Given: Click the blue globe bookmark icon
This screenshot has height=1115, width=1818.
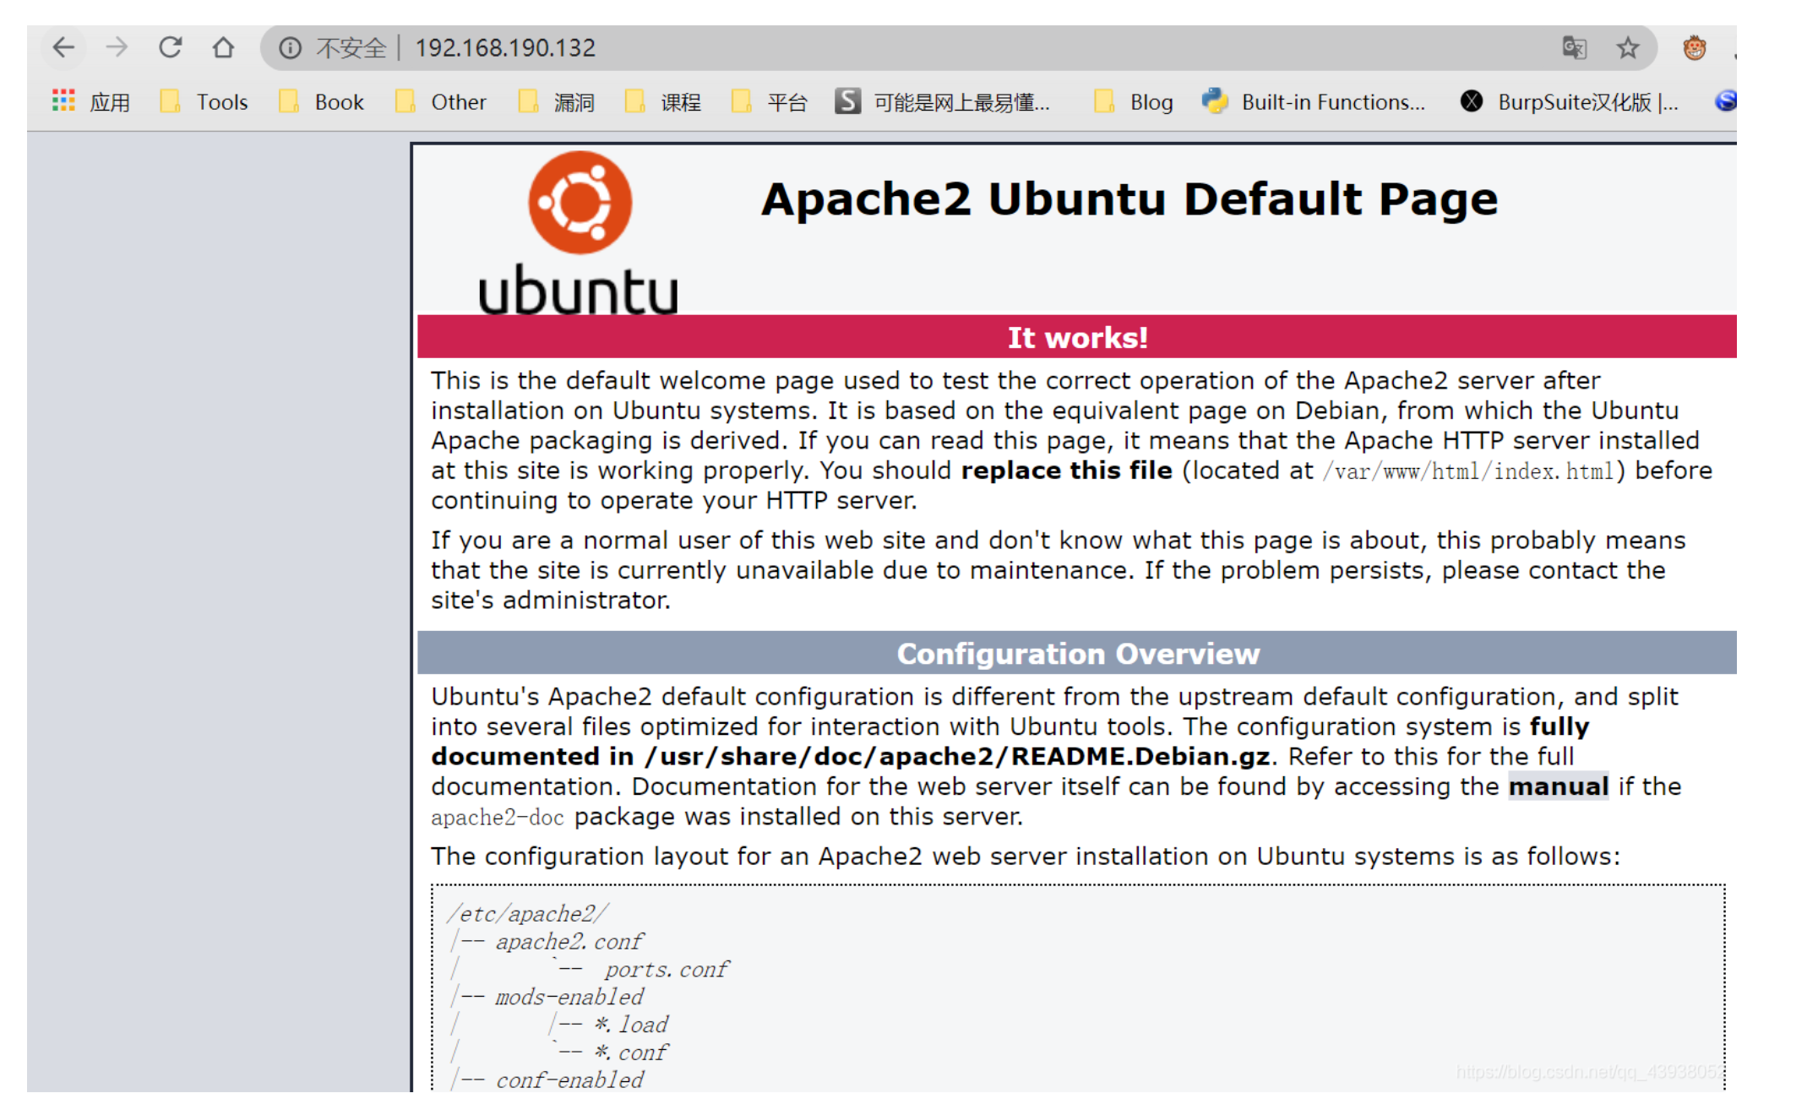Looking at the screenshot, I should point(1724,101).
